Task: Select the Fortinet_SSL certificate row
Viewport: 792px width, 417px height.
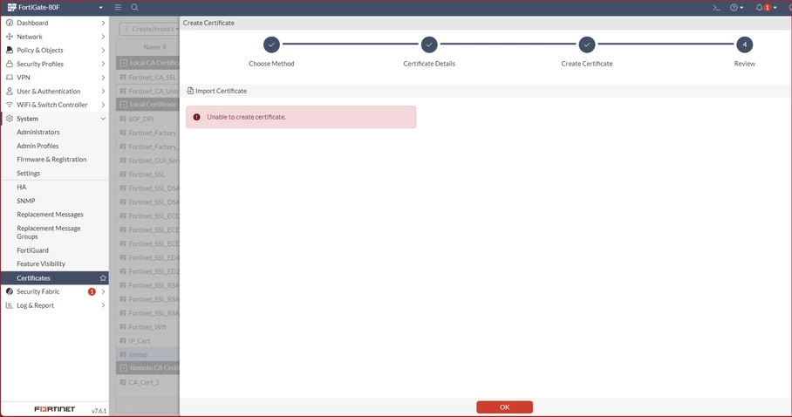Action: 147,174
